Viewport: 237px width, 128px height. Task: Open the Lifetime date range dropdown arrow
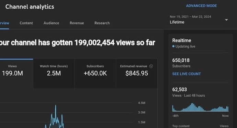[x=226, y=20]
